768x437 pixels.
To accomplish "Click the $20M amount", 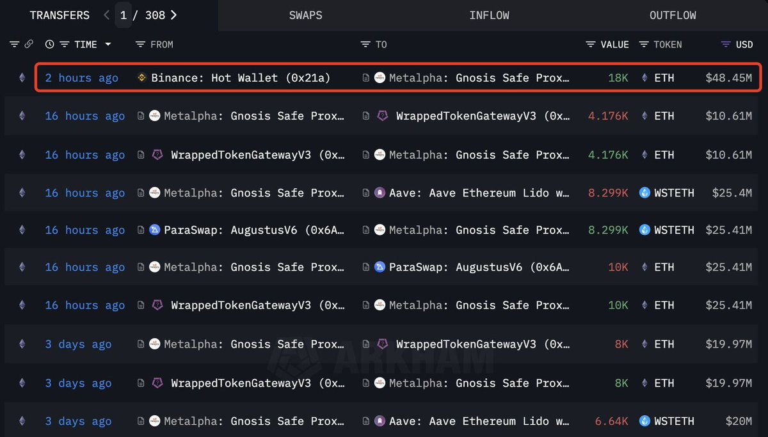I will (739, 421).
